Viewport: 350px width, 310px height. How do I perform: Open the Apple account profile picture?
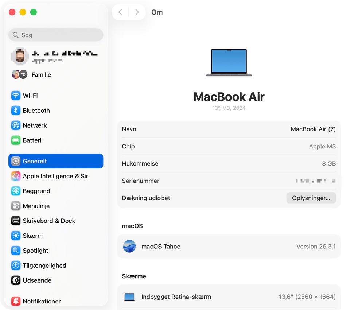(20, 56)
